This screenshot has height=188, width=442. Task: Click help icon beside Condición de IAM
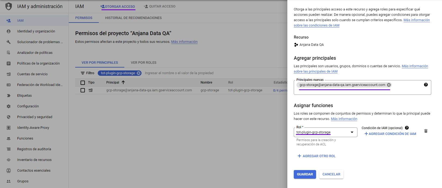[x=407, y=128]
